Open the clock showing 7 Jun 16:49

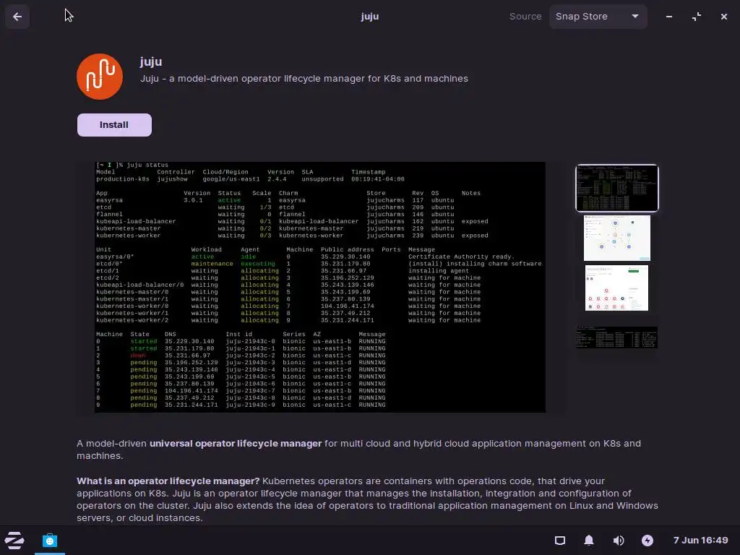[x=700, y=540]
